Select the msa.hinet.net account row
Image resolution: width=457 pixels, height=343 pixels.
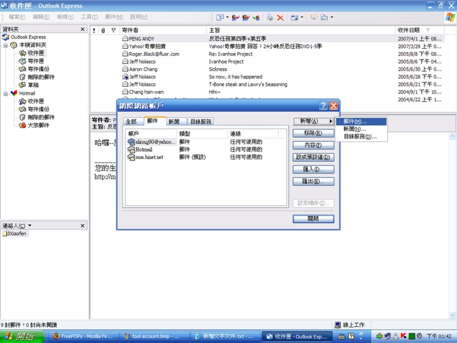tap(206, 157)
